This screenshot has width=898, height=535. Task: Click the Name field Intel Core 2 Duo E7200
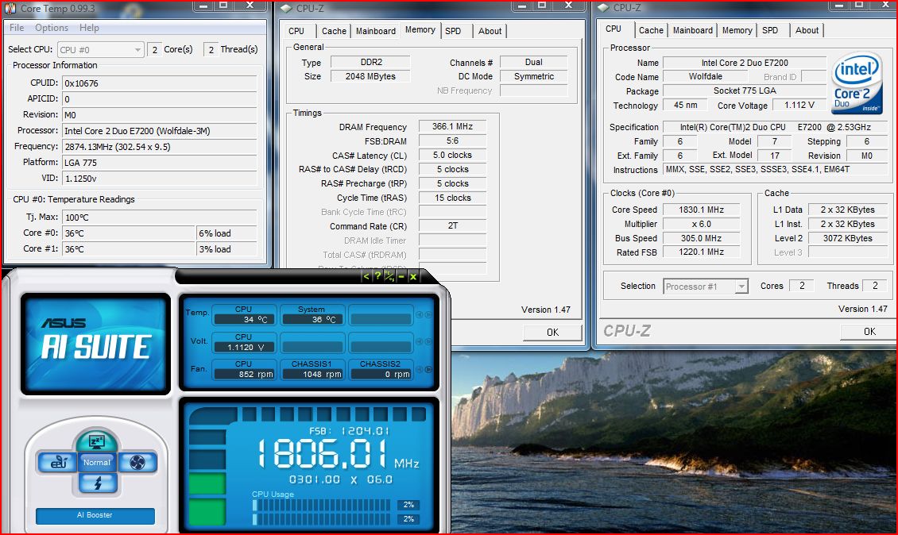click(745, 63)
